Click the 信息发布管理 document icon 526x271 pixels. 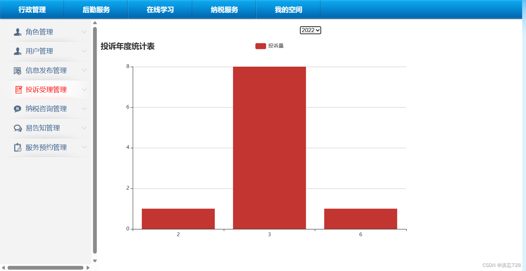17,70
